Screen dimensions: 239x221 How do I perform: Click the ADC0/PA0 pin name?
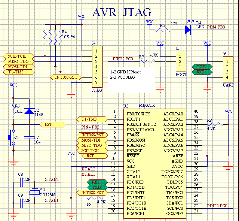(173, 114)
